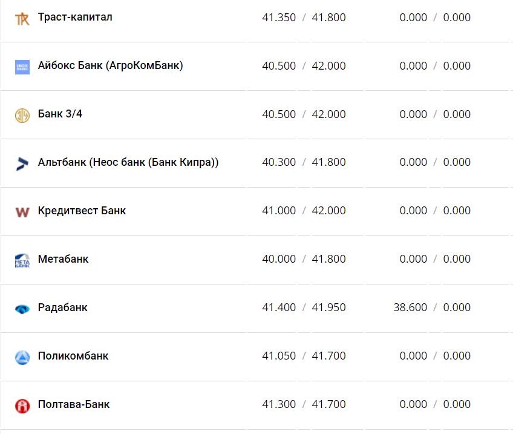Open the Банк 3/4 name link
Viewport: 513px width, 434px height.
coord(60,114)
